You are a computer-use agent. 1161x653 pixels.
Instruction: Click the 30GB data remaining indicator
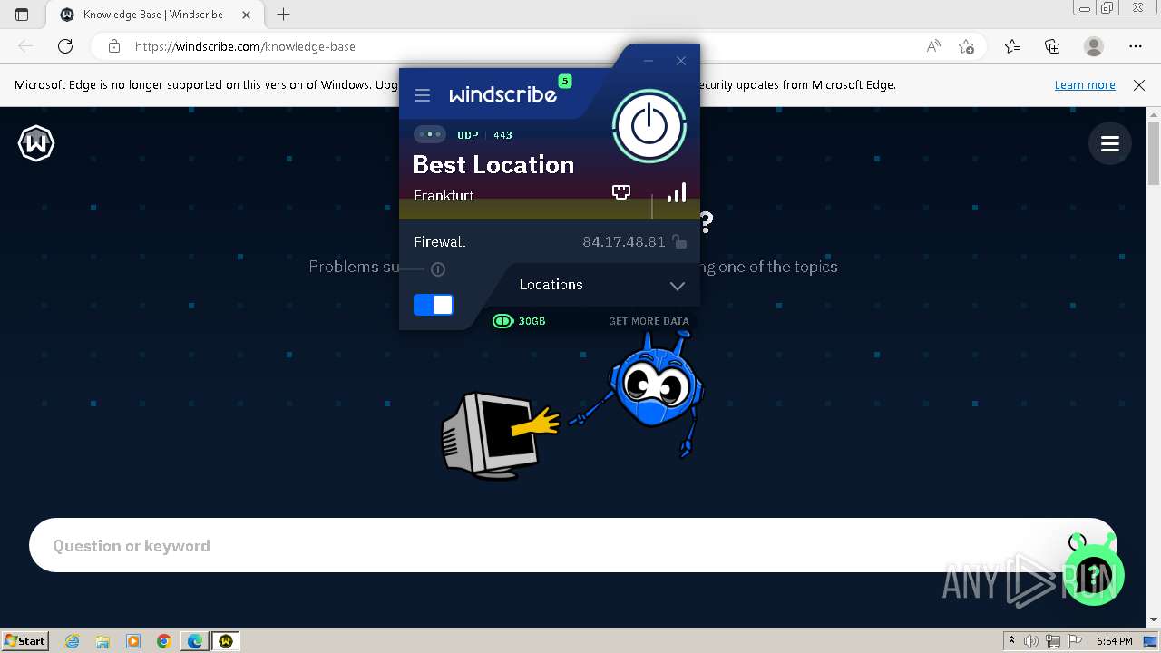coord(519,321)
